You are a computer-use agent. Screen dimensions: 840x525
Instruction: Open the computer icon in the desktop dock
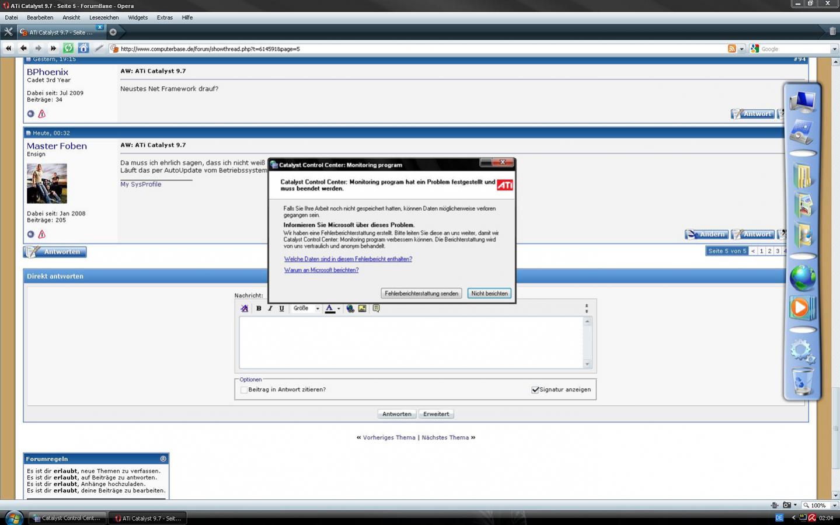[803, 101]
